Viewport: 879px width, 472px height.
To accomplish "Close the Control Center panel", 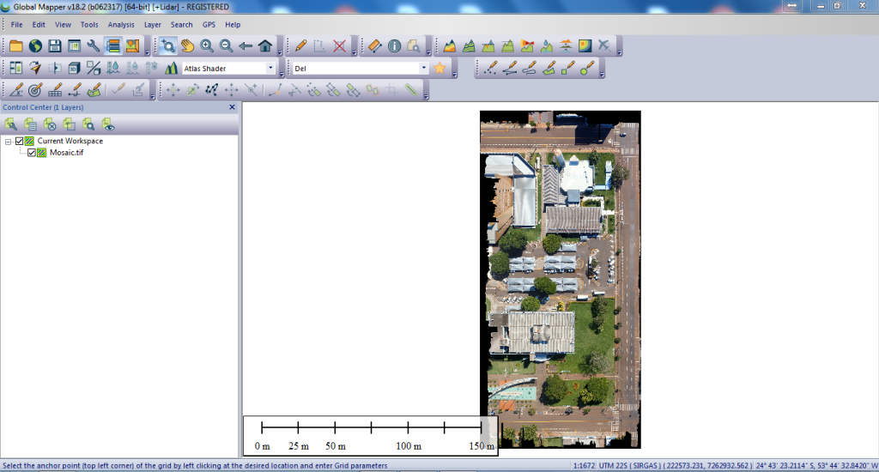I will (x=232, y=107).
